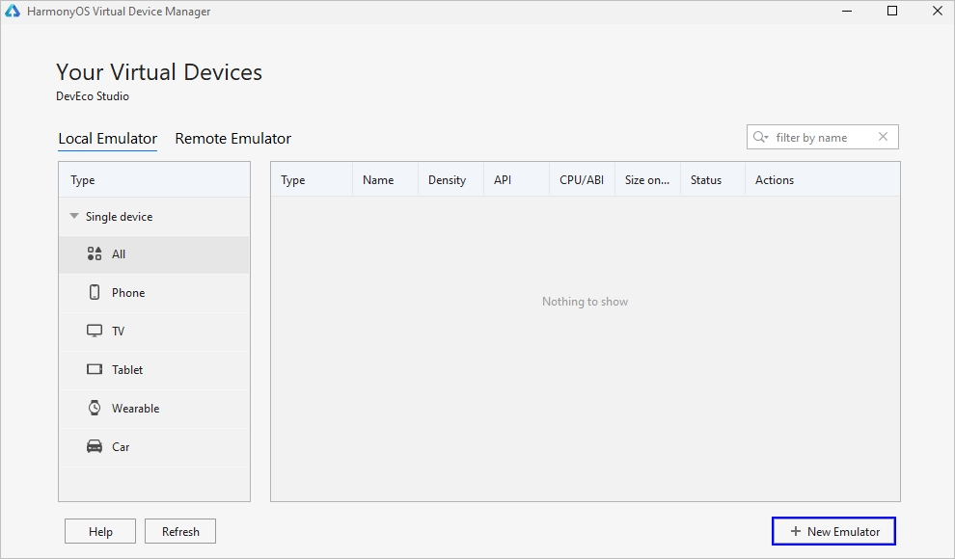The width and height of the screenshot is (955, 559).
Task: Select the All devices grid icon
Action: point(95,254)
